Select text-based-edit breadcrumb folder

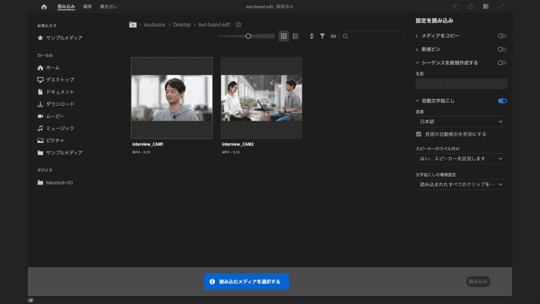214,25
